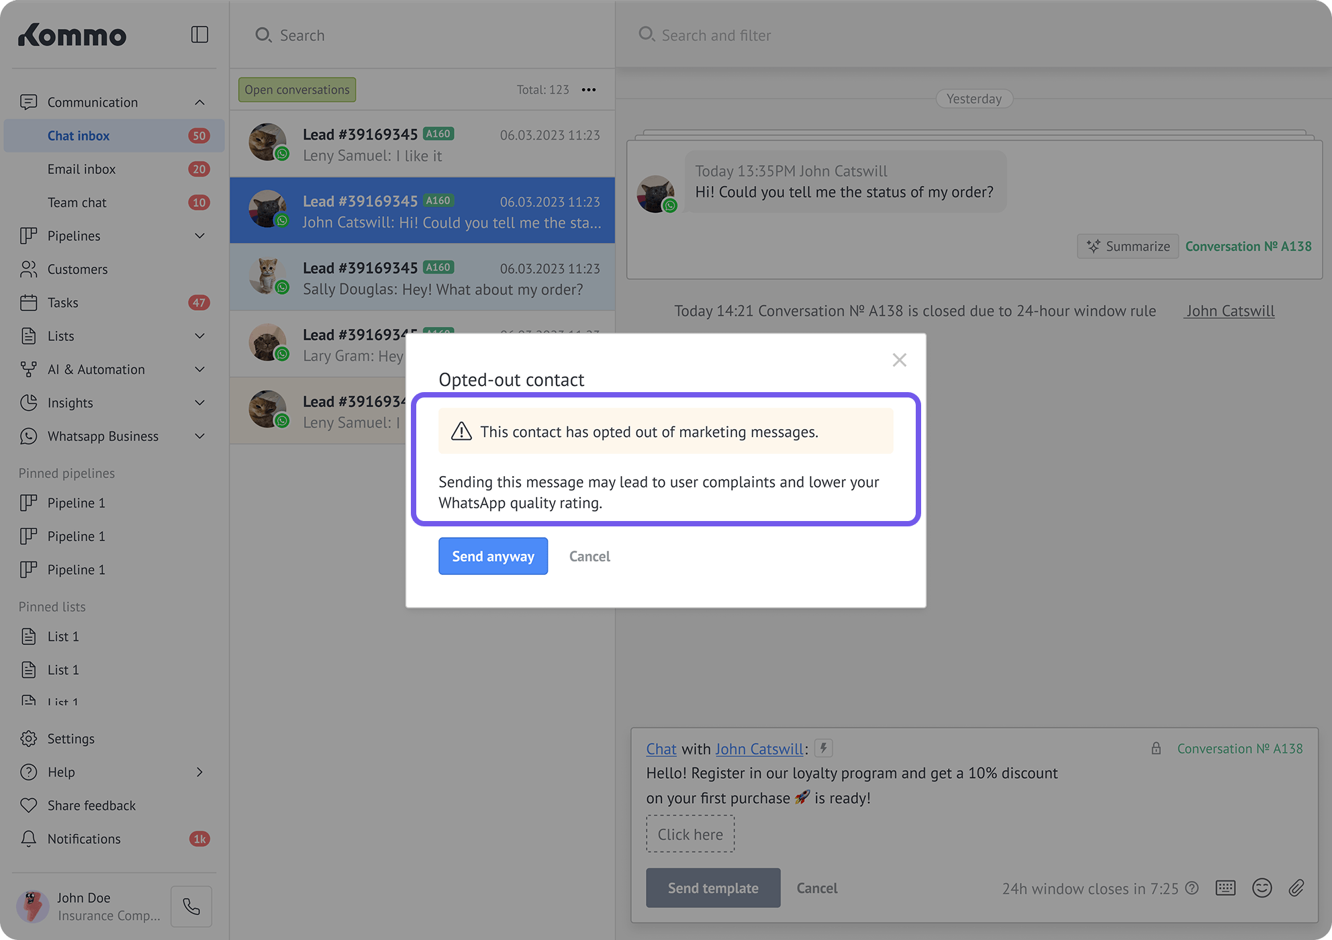Click the Open conversations filter tag
The image size is (1332, 940).
coord(297,90)
